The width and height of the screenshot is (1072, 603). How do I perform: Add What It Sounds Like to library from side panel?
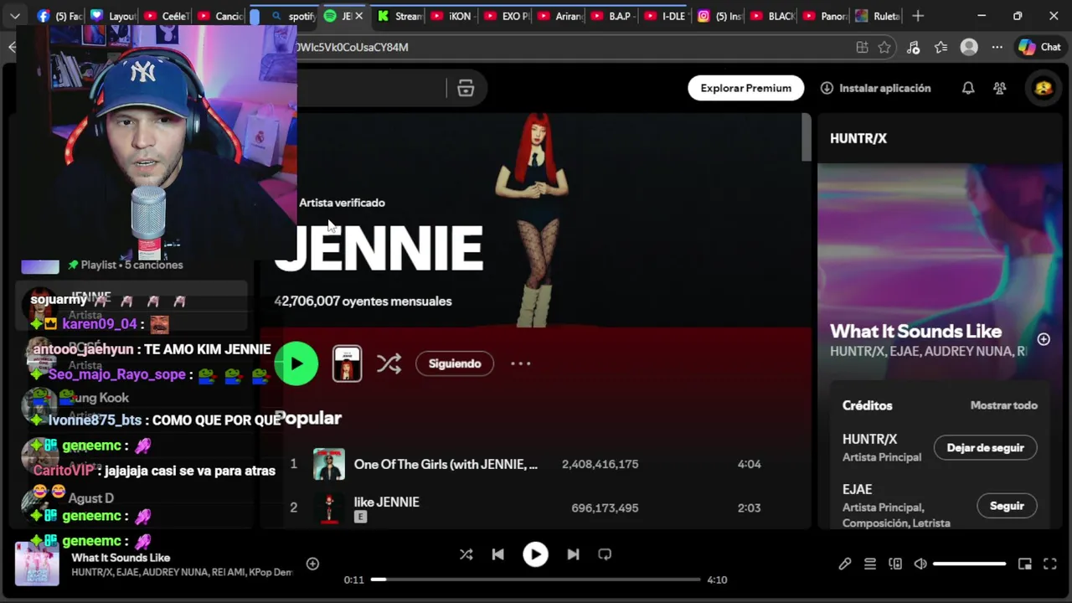1044,339
